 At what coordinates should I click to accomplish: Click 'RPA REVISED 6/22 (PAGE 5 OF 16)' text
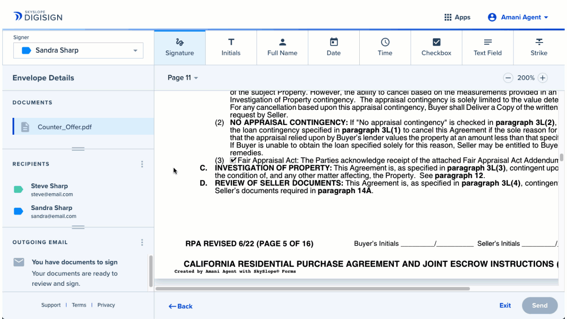249,244
